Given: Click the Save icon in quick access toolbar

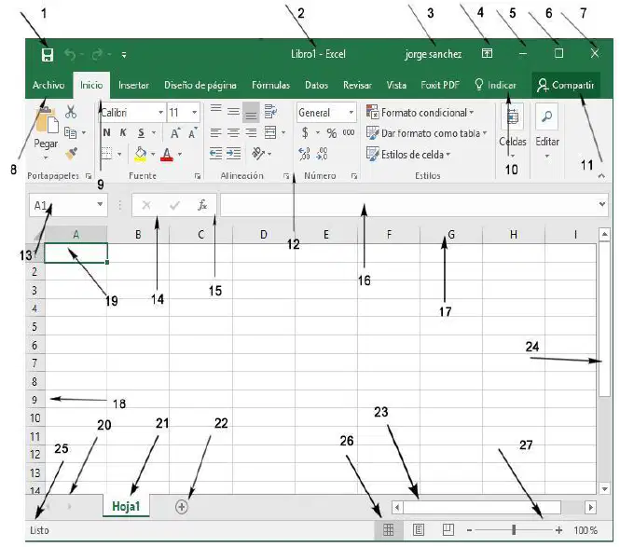Looking at the screenshot, I should (x=48, y=55).
